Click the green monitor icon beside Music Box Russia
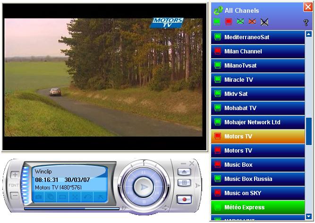The width and height of the screenshot is (315, 223). click(218, 179)
